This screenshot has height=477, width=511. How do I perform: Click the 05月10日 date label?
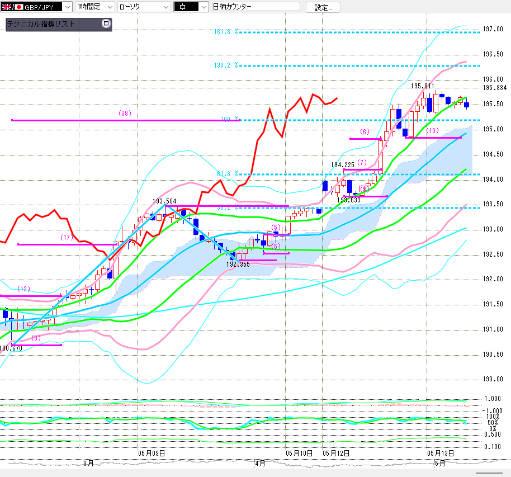pos(299,453)
